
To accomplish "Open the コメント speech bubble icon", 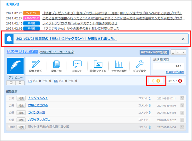I will pyautogui.click(x=77, y=66).
